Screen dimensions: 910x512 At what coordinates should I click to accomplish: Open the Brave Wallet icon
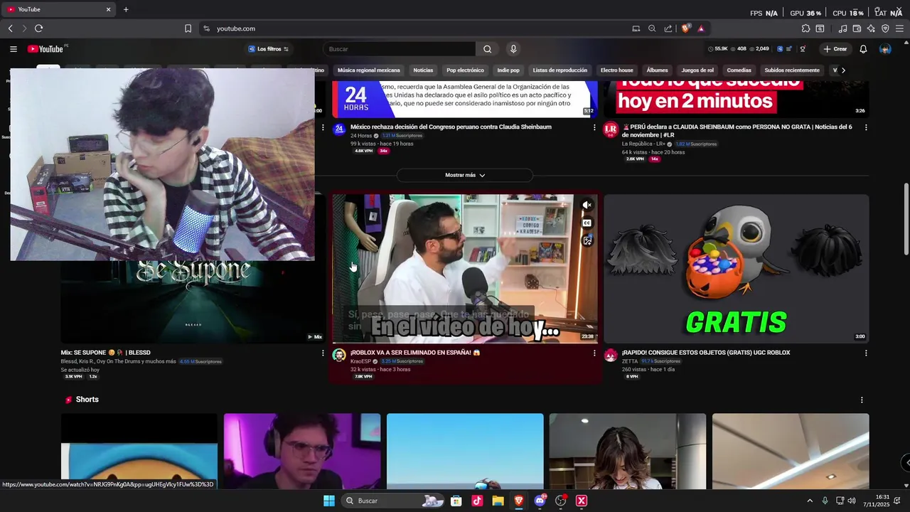click(857, 28)
